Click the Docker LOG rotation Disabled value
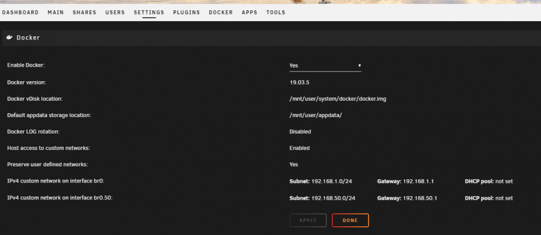The height and width of the screenshot is (235, 541). tap(300, 132)
